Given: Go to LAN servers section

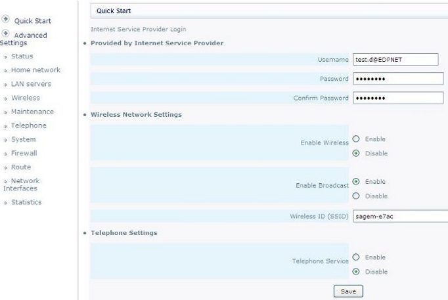Looking at the screenshot, I should 31,84.
